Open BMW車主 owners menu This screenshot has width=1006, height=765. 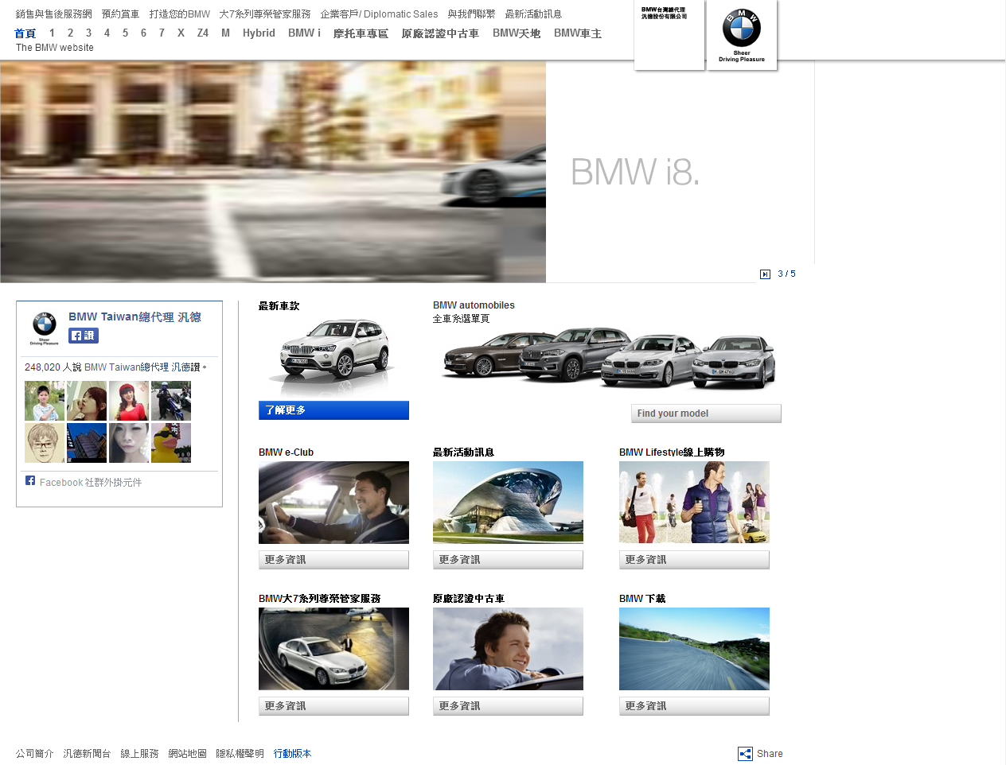[x=578, y=33]
